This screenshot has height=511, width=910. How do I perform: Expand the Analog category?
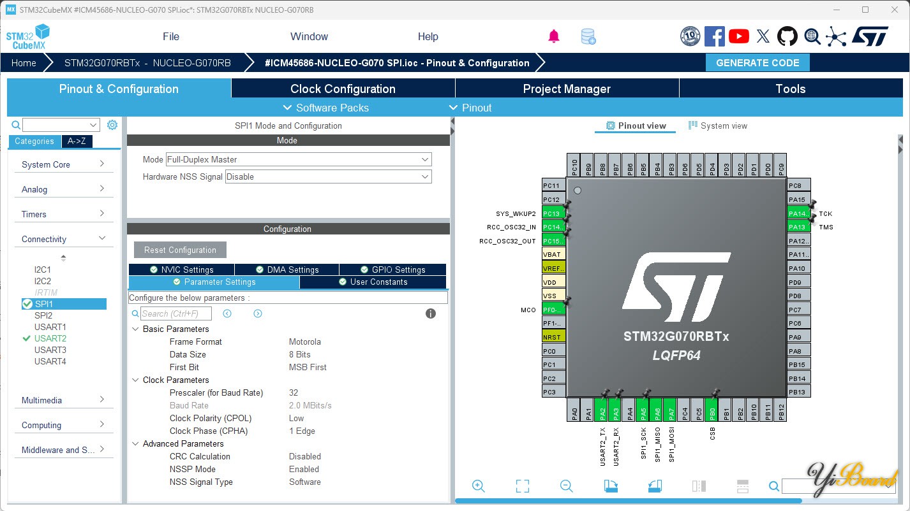(x=64, y=189)
